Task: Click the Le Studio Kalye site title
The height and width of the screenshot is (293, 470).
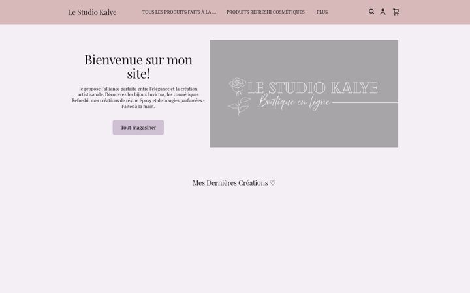Action: [x=92, y=12]
